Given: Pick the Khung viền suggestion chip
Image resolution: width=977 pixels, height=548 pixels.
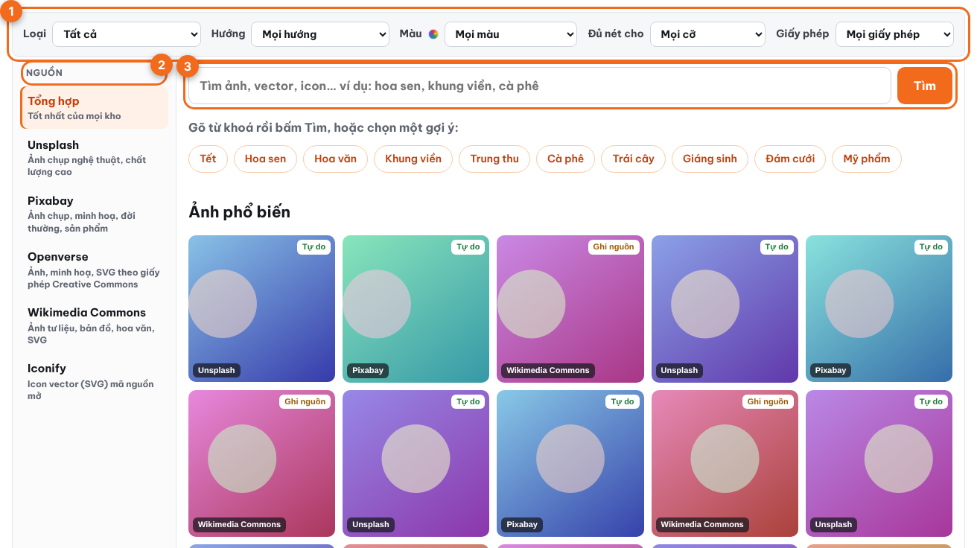Looking at the screenshot, I should pos(413,159).
